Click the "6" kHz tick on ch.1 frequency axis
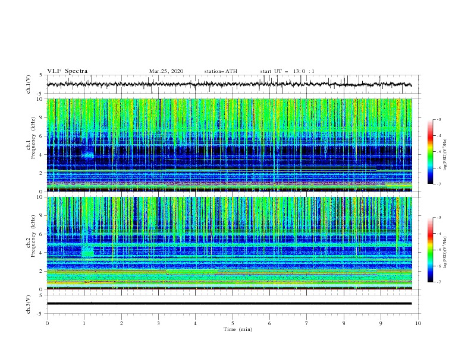Image resolution: width=471 pixels, height=363 pixels. point(42,136)
